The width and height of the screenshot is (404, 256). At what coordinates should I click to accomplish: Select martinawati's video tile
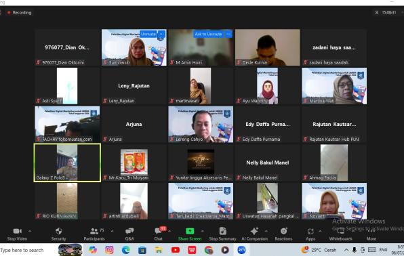click(201, 86)
